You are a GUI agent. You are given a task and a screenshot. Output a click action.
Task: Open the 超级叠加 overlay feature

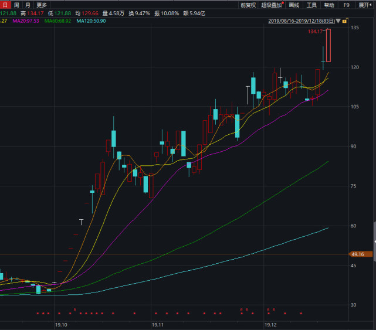click(x=272, y=5)
